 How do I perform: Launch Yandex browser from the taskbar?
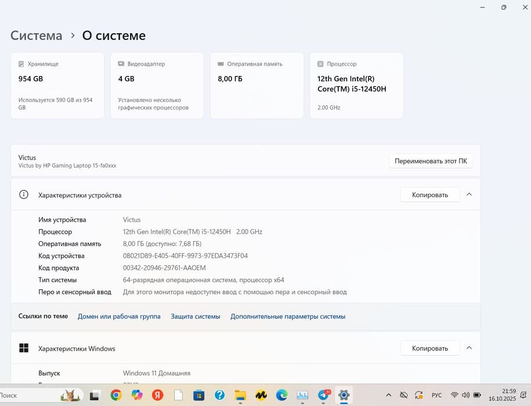[x=157, y=395]
